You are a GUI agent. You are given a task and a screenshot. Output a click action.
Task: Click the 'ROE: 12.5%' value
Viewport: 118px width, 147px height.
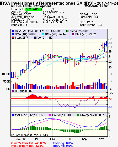point(87,22)
